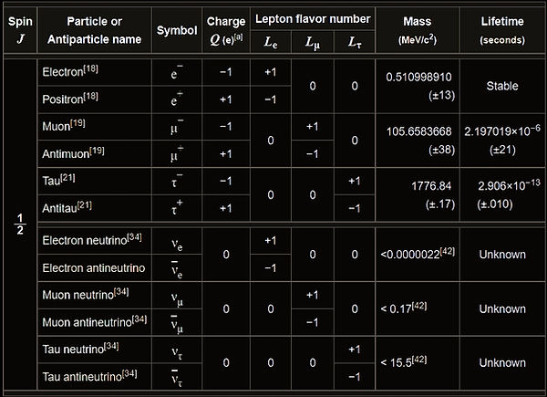Select tau lifetime '2.906×10⁻¹³'
This screenshot has height=397, width=547.
click(x=509, y=185)
